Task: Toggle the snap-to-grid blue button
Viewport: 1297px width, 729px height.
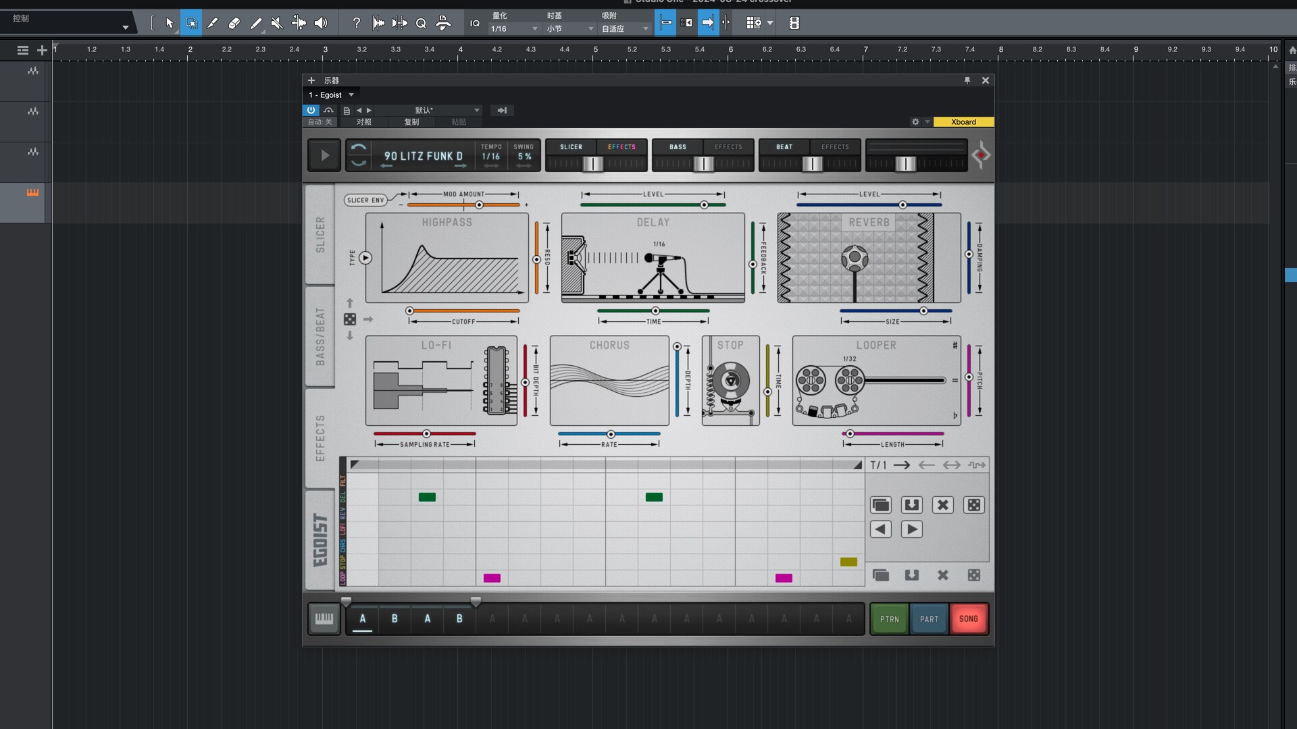Action: tap(665, 23)
